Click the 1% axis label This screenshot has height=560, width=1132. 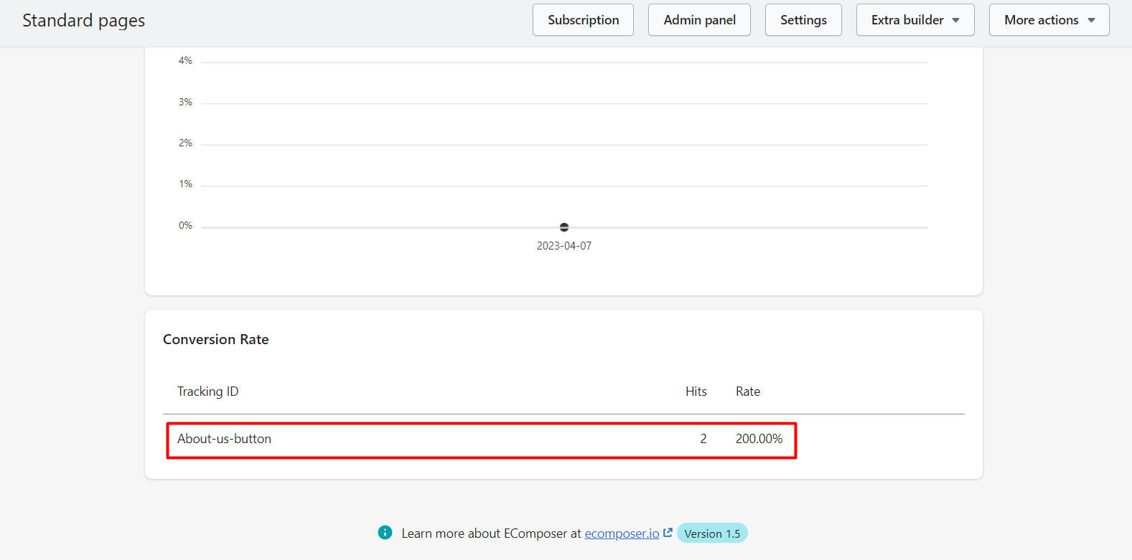pyautogui.click(x=185, y=184)
